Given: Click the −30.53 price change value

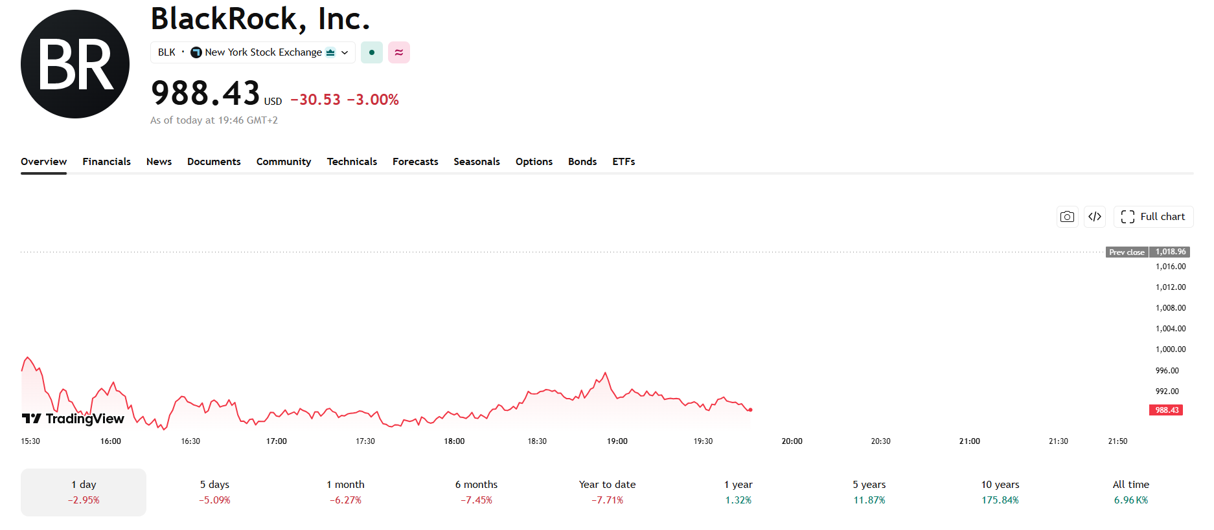Looking at the screenshot, I should tap(315, 100).
